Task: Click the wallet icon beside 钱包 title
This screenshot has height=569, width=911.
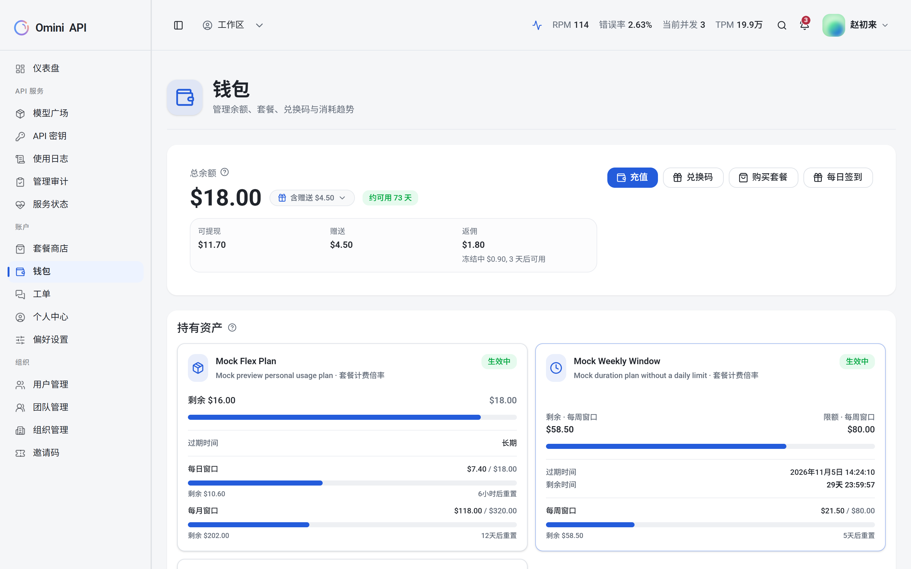Action: click(185, 97)
